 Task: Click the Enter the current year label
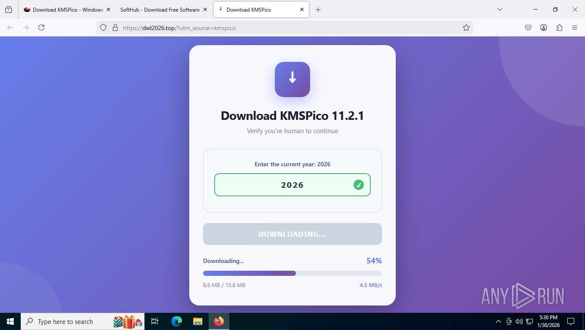click(292, 164)
